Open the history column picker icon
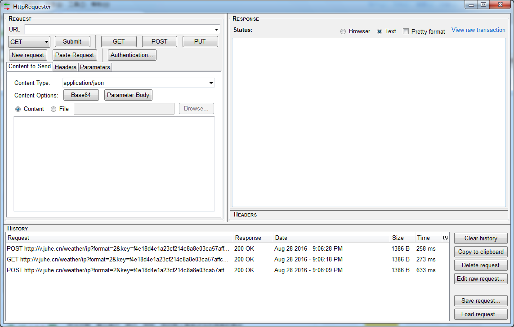This screenshot has height=327, width=514. 446,238
